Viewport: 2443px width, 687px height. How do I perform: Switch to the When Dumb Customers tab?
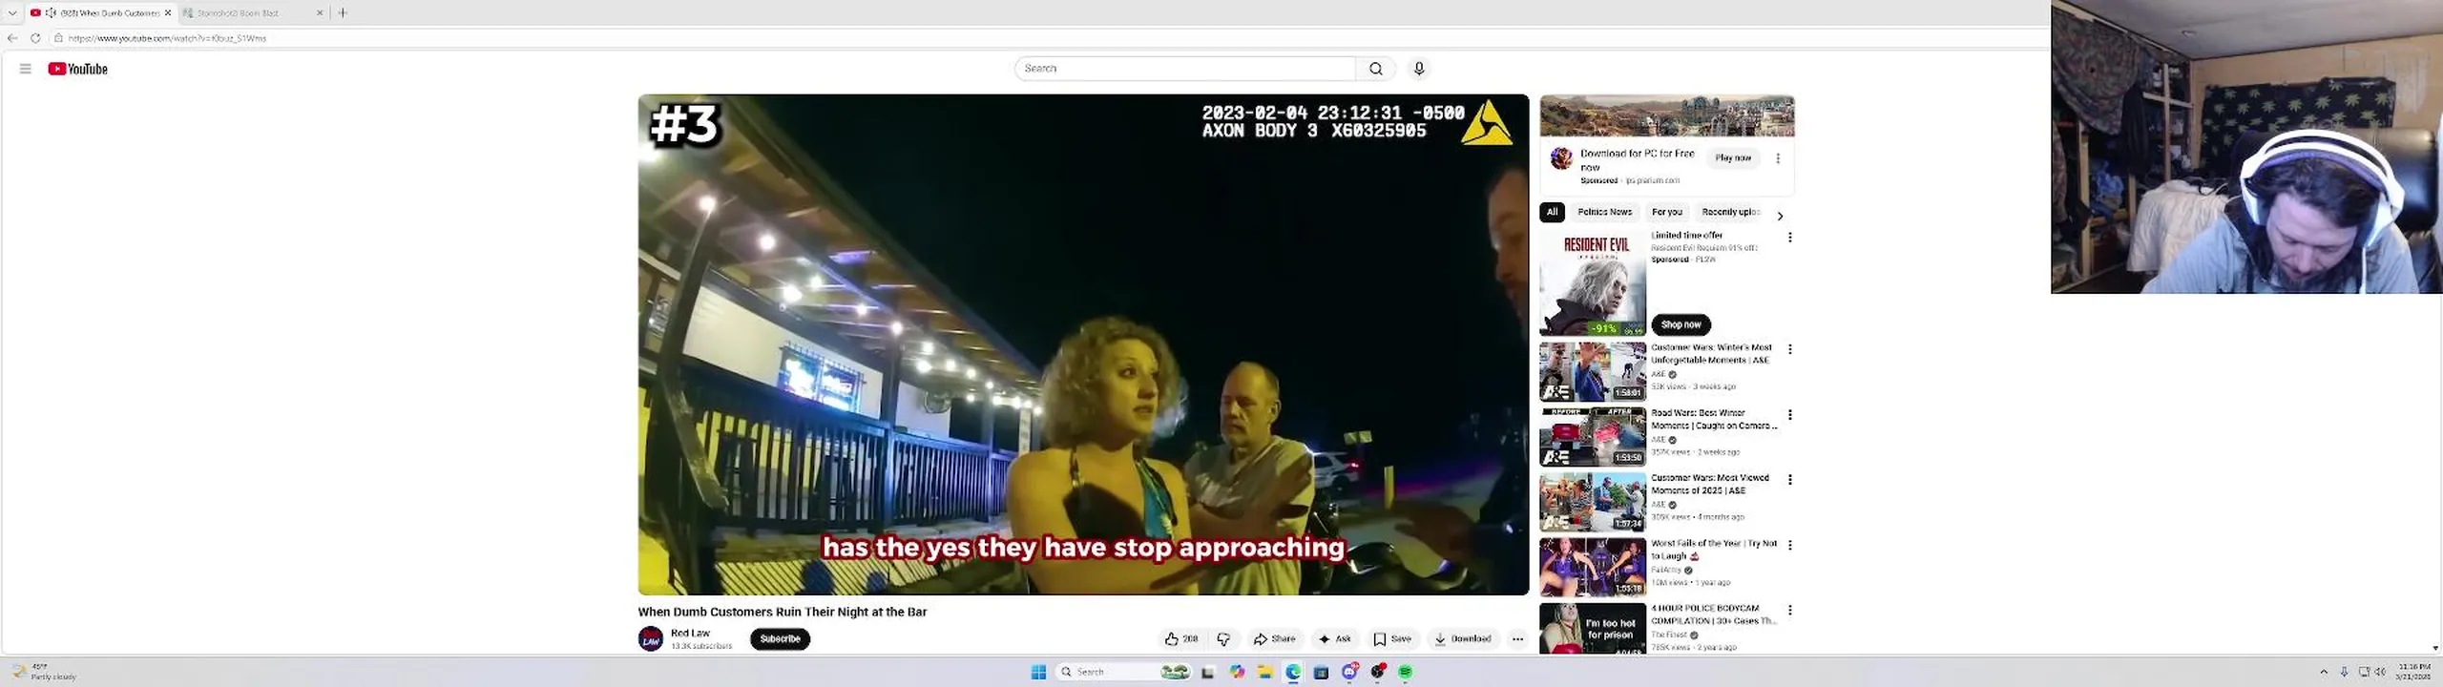[x=100, y=12]
